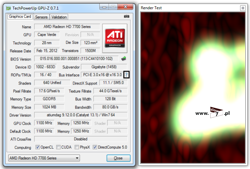Viewport: 250px width, 169px height.
Task: Click the Name field AMD Radeon HD 7700 Series
Action: coord(67,27)
